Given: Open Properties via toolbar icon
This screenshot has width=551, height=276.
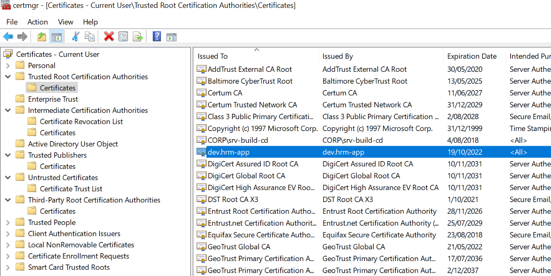Looking at the screenshot, I should tap(123, 37).
